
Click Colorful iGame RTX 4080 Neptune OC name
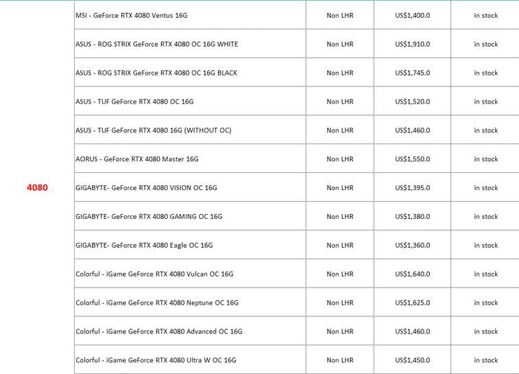[157, 303]
